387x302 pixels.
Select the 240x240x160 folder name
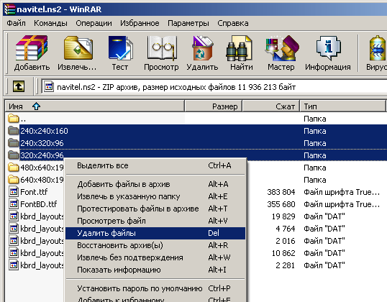click(x=44, y=131)
